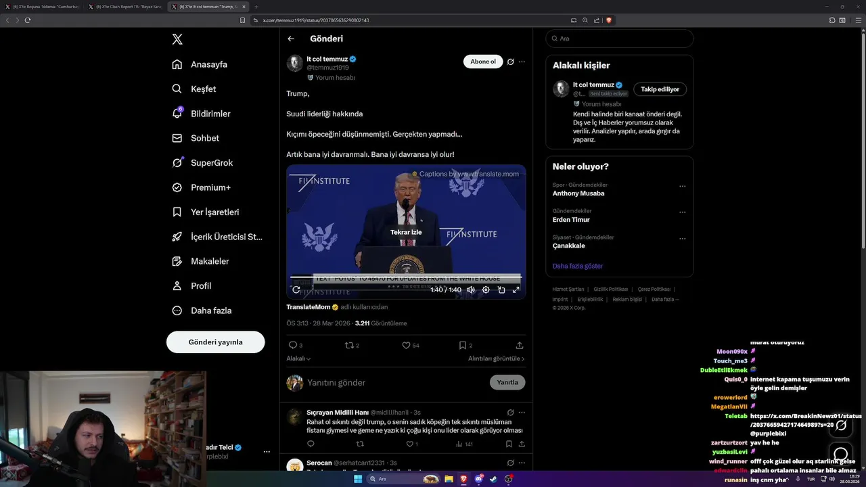Enter video fullscreen mode

pos(516,289)
